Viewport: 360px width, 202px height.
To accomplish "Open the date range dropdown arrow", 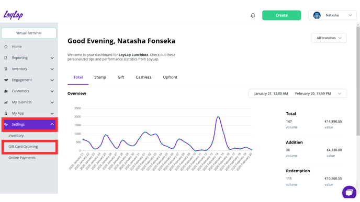I will 340,93.
